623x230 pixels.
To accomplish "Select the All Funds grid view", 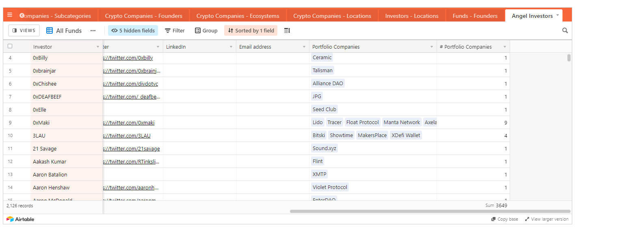I will [x=64, y=30].
